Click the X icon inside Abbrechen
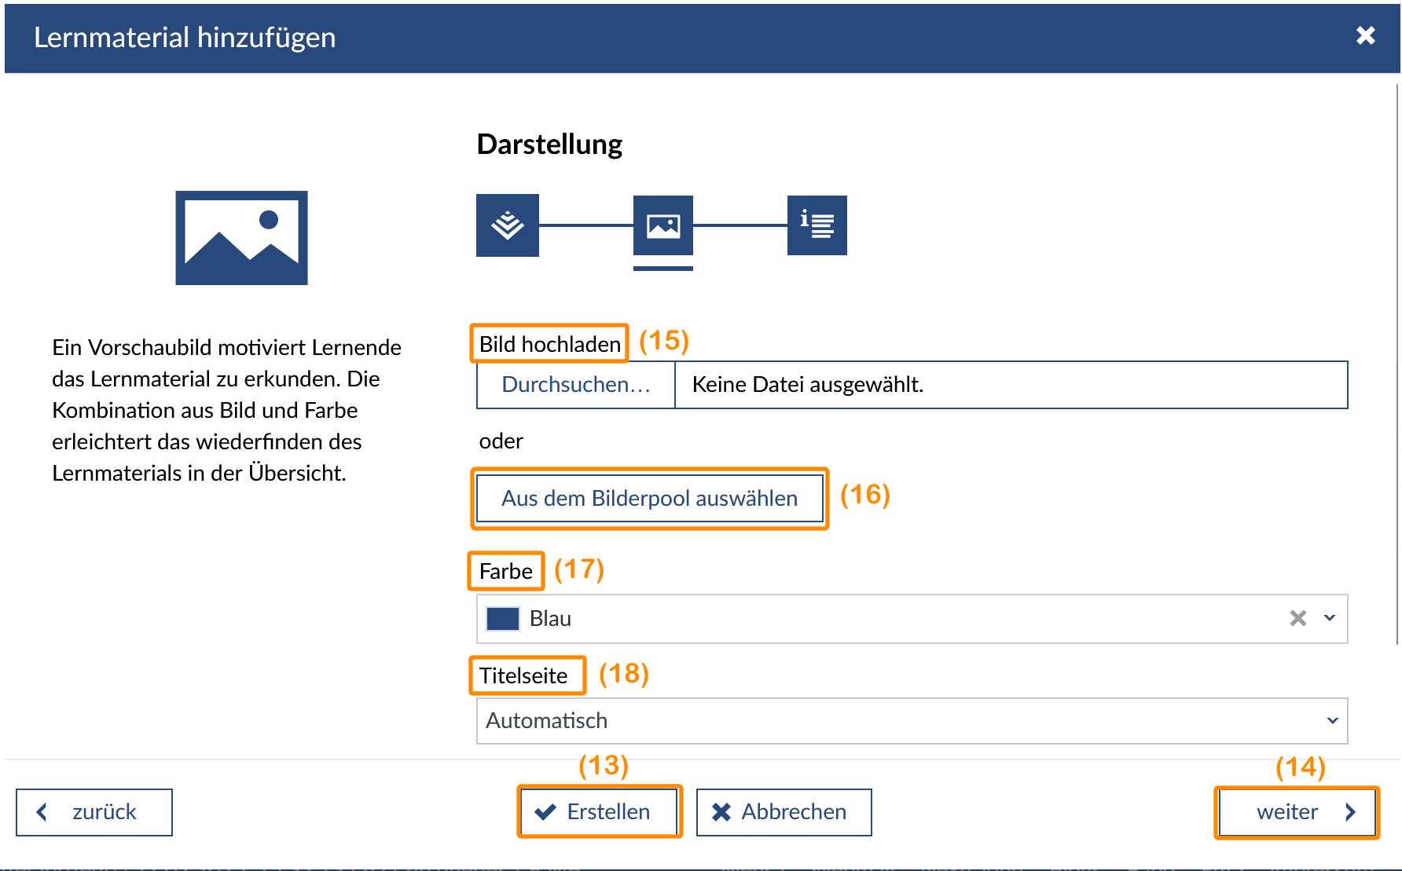 click(721, 811)
